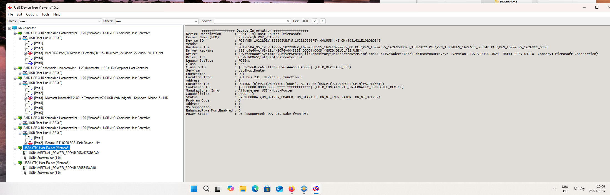Open File Explorer from taskbar
Image resolution: width=610 pixels, height=195 pixels.
point(243,189)
